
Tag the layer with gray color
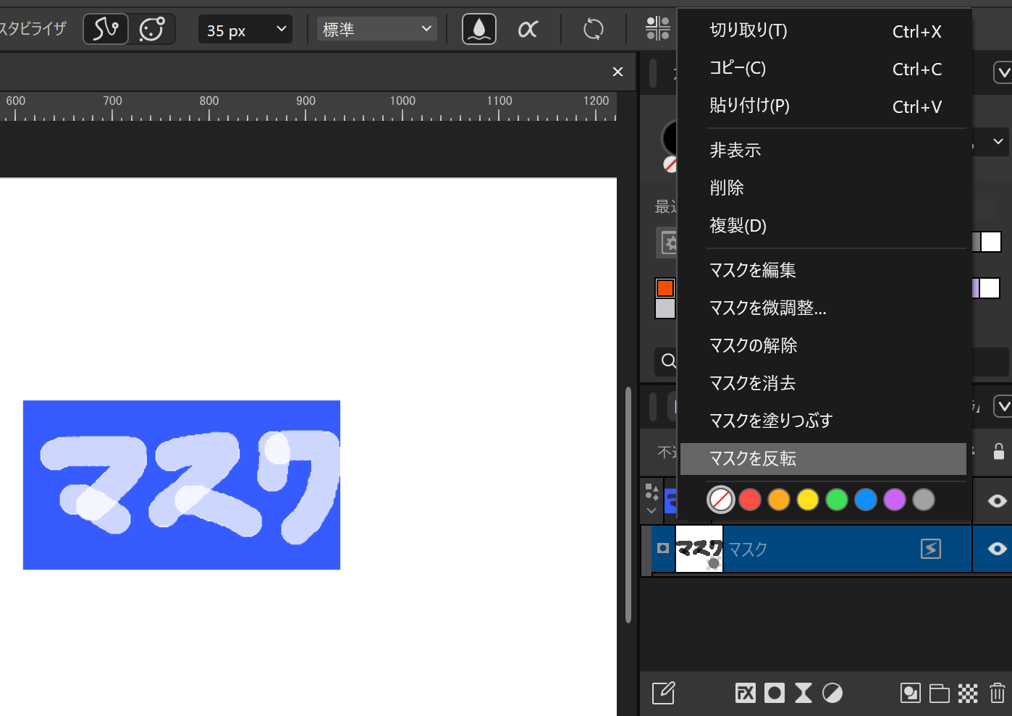tap(924, 500)
